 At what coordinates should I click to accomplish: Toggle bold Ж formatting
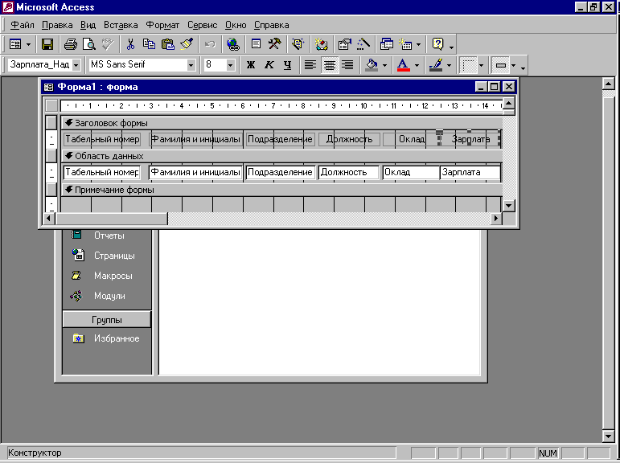[251, 65]
